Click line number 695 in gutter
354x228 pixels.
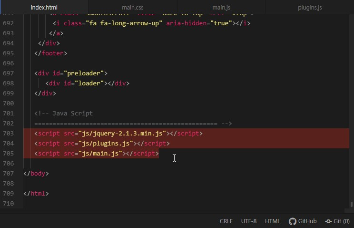coord(9,53)
